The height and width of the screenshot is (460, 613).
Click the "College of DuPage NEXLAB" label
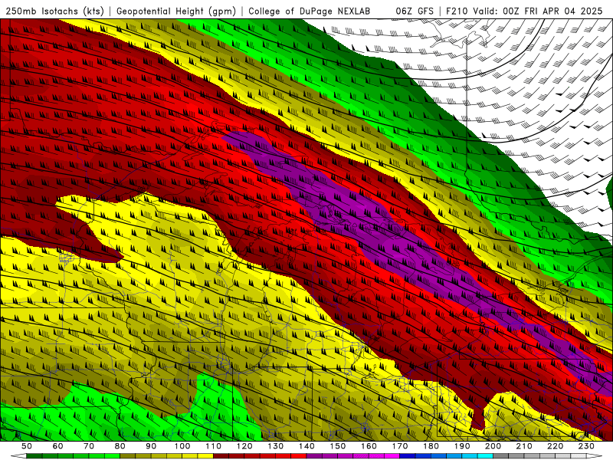pyautogui.click(x=310, y=11)
